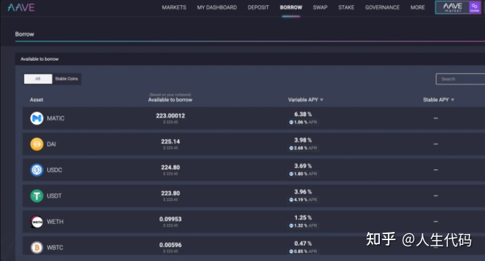Go to My Dashboard
Image resolution: width=485 pixels, height=261 pixels.
[x=217, y=7]
